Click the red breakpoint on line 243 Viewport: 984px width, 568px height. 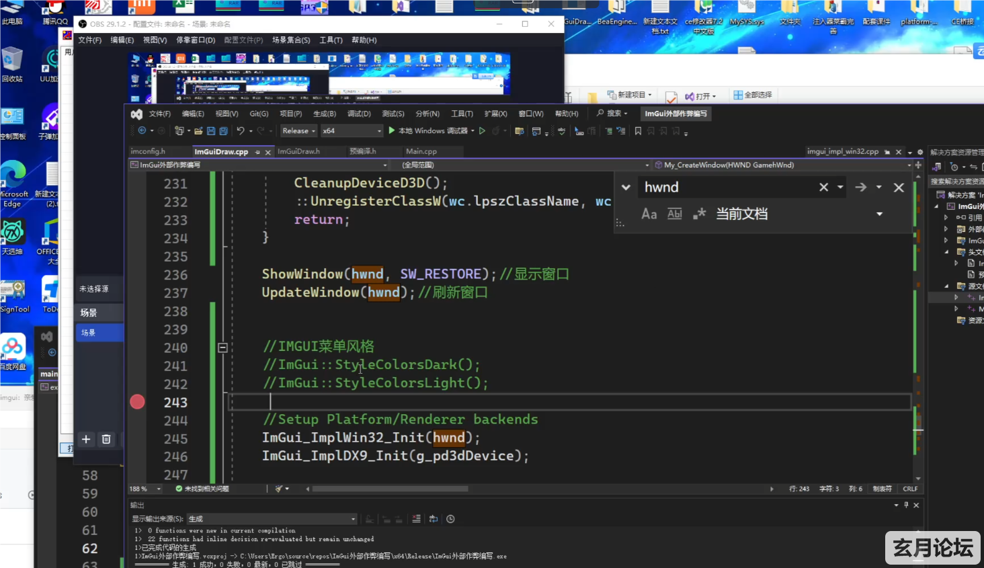pos(137,402)
